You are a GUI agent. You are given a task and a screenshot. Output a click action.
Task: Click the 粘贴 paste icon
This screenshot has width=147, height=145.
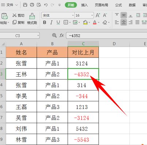click(x=4, y=16)
